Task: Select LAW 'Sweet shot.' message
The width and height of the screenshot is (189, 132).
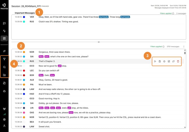Action: pyautogui.click(x=98, y=127)
